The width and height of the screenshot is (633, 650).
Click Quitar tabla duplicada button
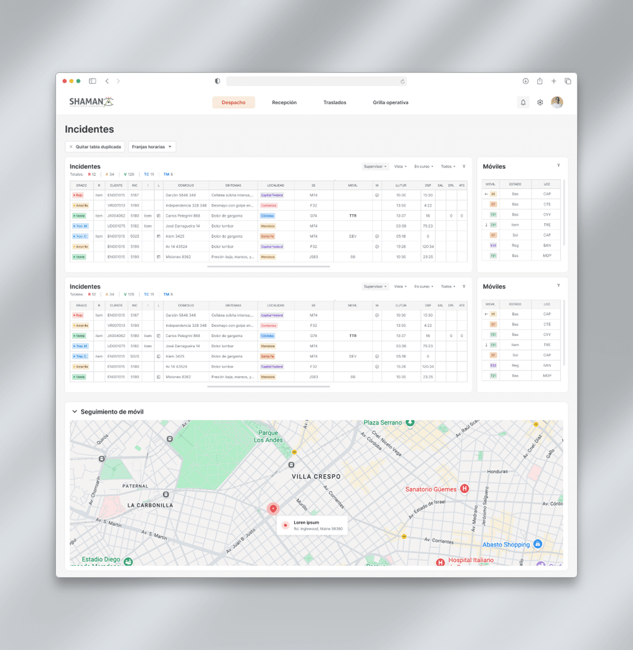tap(95, 147)
